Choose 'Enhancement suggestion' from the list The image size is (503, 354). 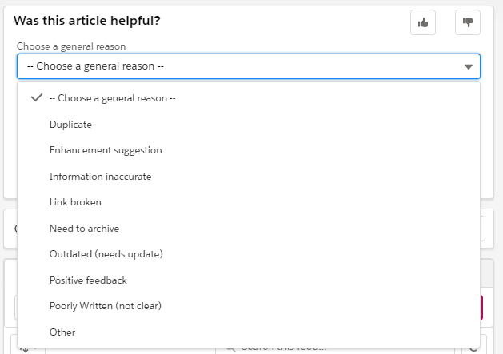click(x=106, y=150)
